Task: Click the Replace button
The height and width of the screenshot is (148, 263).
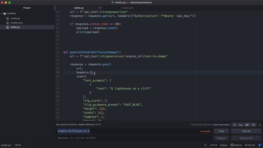Action: (221, 138)
